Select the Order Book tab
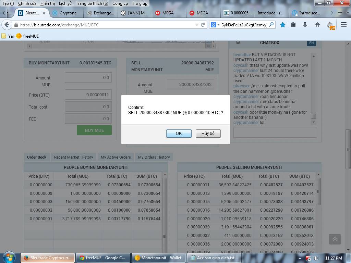Image resolution: width=351 pixels, height=263 pixels. [x=37, y=157]
